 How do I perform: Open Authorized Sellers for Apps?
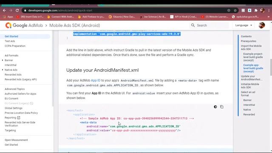[20, 93]
